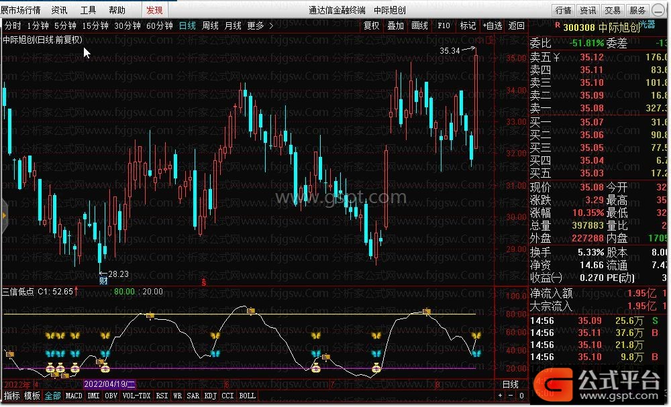Click the 返回 back button

pyautogui.click(x=516, y=25)
